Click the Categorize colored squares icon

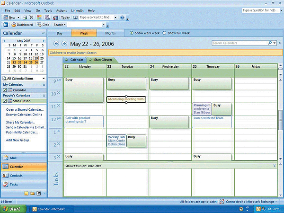[39, 18]
